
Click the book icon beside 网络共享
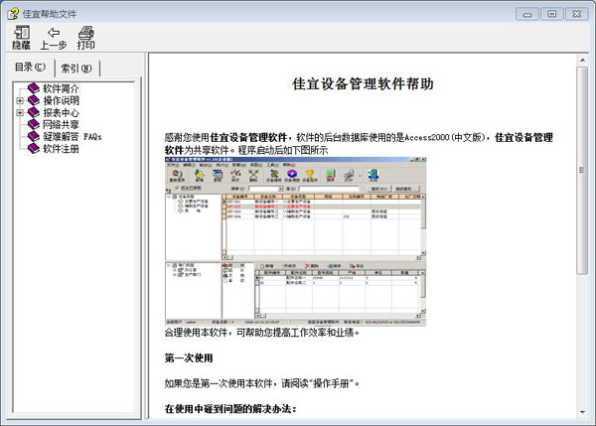coord(34,124)
